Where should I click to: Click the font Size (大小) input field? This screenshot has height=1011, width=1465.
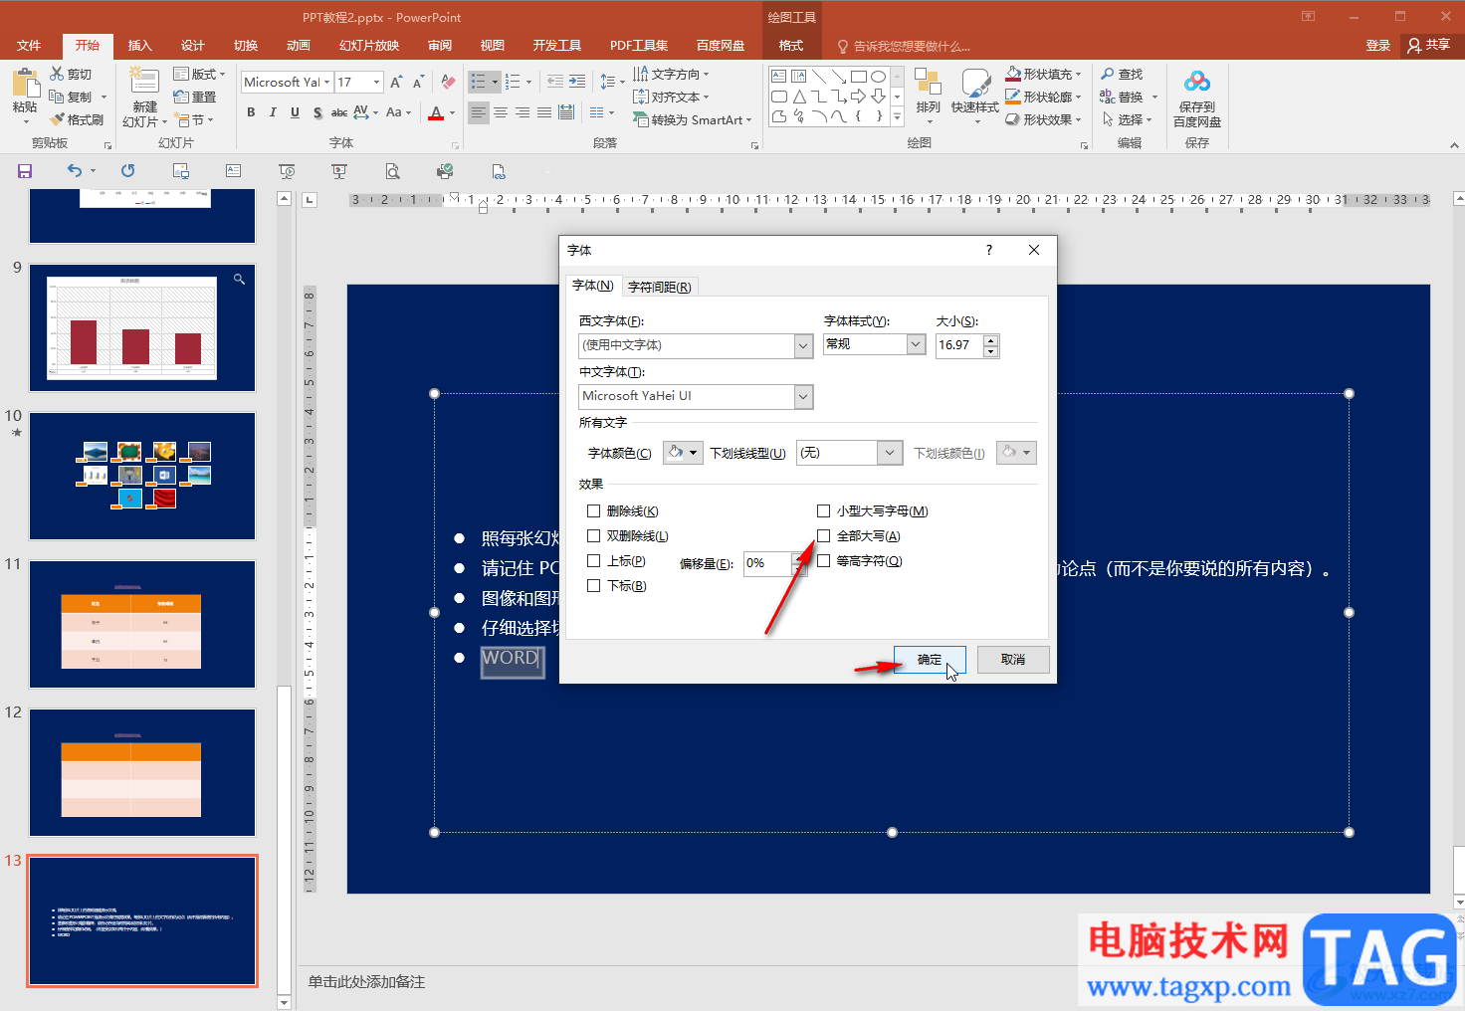point(958,345)
